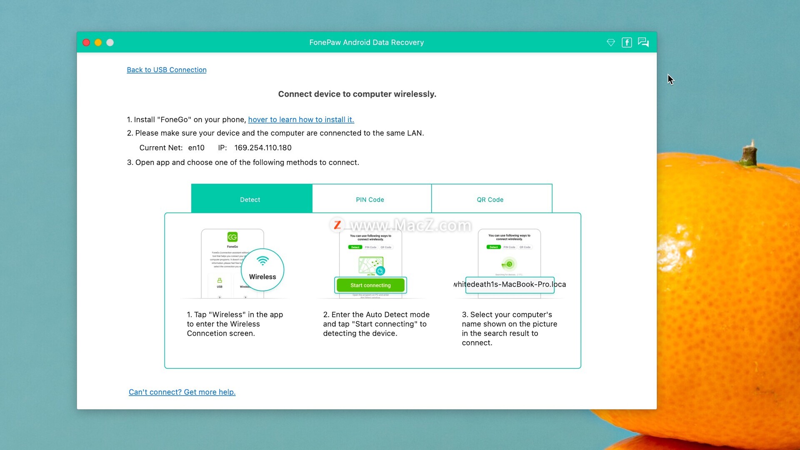Click step 3 'Select your computer's name' text

pyautogui.click(x=509, y=329)
